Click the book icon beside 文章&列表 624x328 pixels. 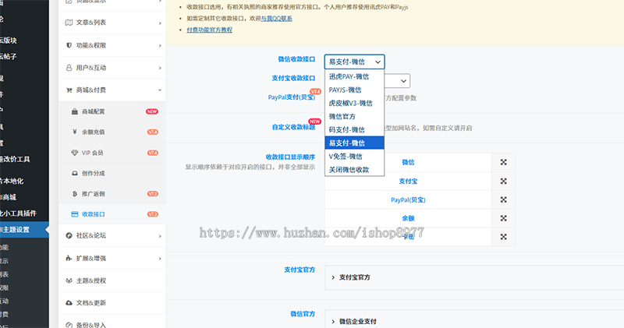69,23
